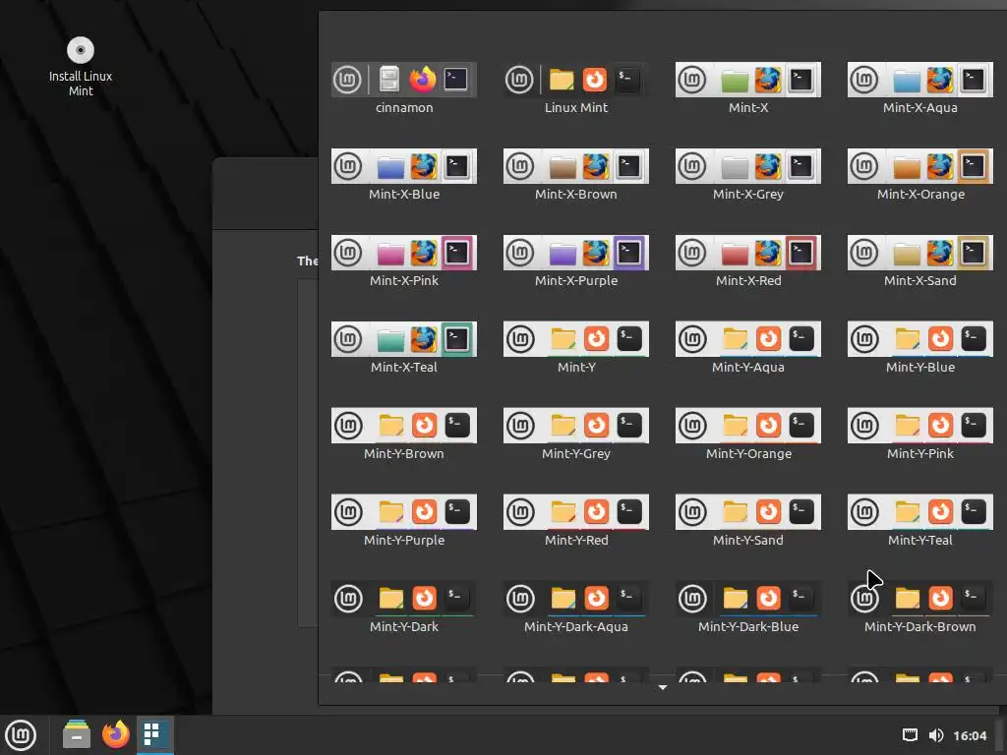The width and height of the screenshot is (1007, 755).
Task: Open the network tray icon
Action: [910, 735]
